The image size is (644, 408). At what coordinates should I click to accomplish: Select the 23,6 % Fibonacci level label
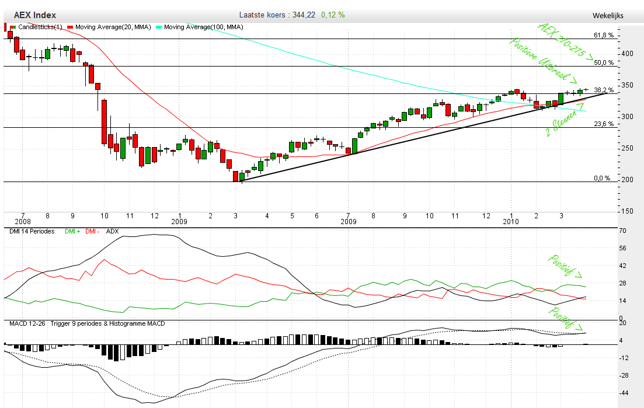point(604,124)
